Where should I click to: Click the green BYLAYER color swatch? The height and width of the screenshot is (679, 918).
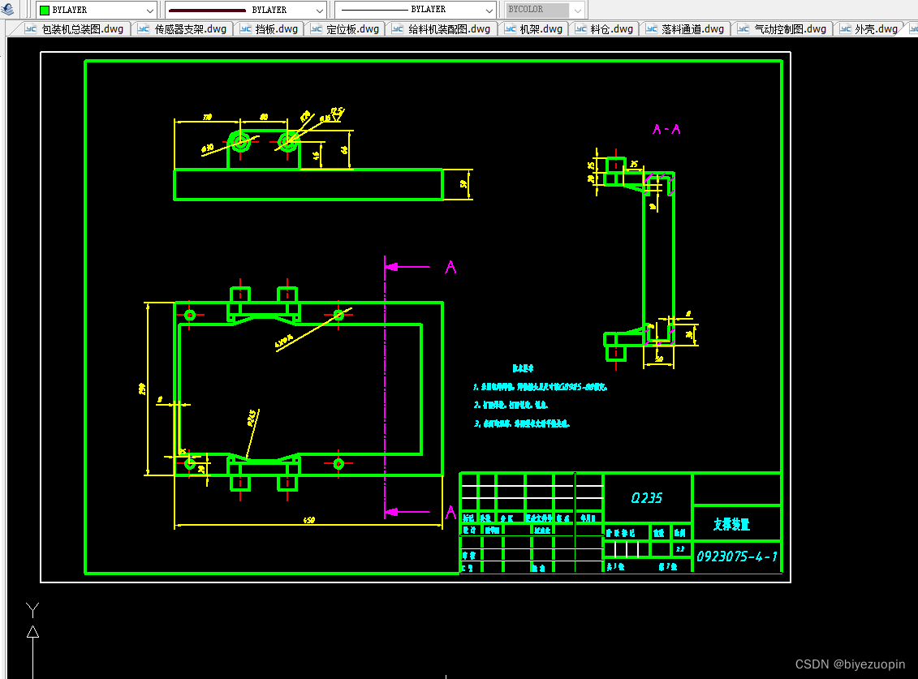tap(45, 10)
